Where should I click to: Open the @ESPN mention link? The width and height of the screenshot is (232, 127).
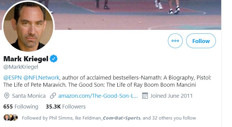tap(13, 77)
